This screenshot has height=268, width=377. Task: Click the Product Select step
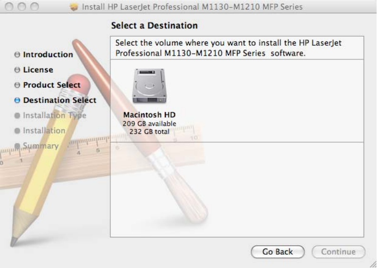point(52,85)
